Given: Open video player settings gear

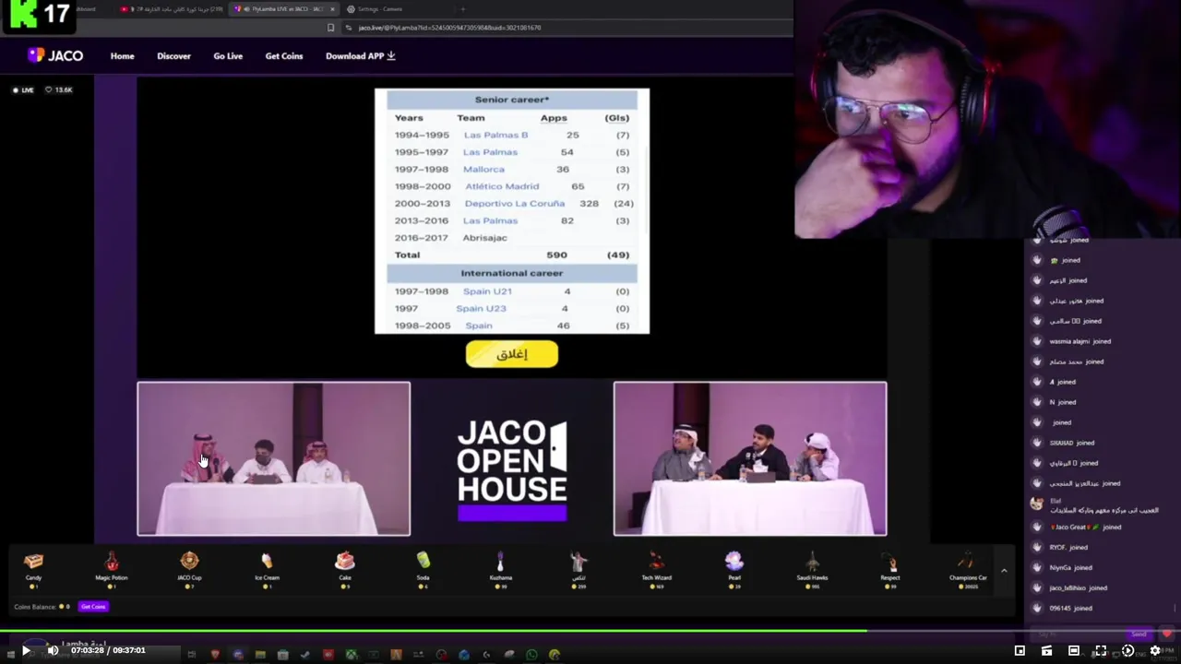Looking at the screenshot, I should 1154,650.
